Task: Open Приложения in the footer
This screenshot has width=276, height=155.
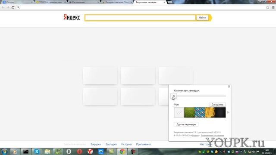Action: point(143,144)
